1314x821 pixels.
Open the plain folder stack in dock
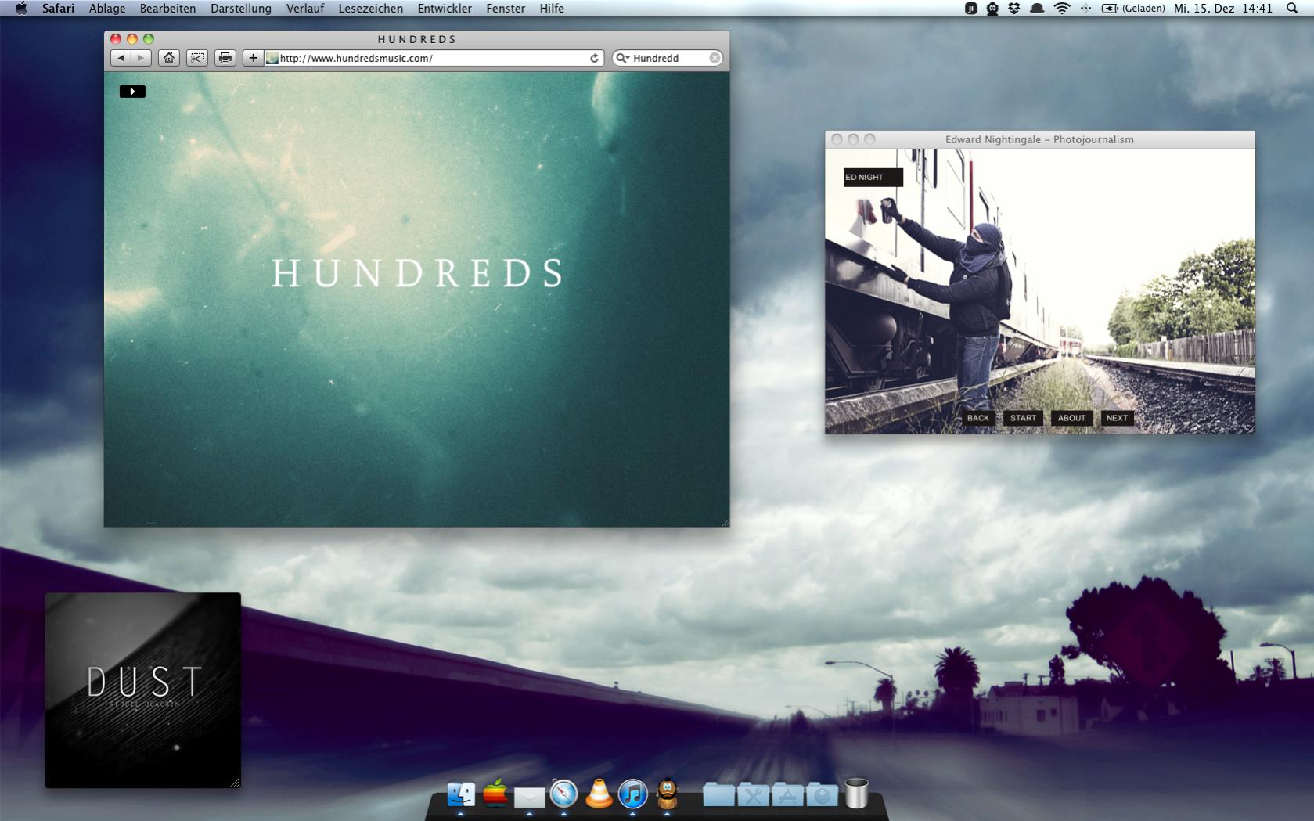[718, 794]
